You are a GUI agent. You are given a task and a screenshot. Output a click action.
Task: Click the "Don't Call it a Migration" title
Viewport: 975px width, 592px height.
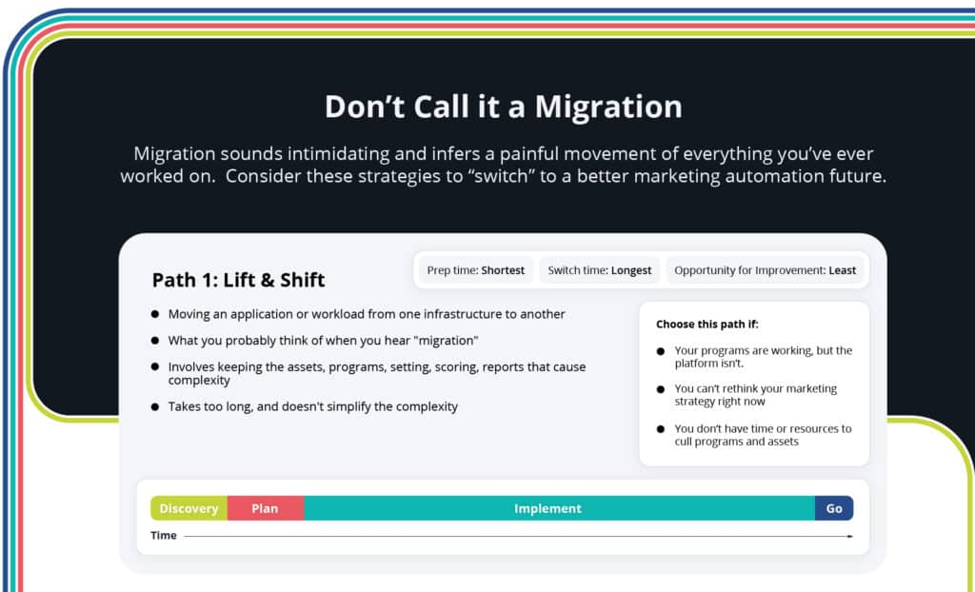pos(503,107)
